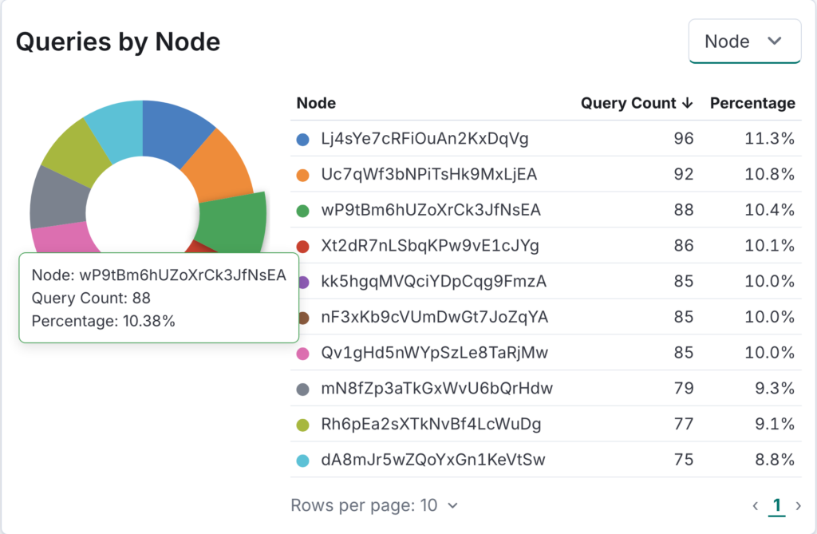Click the Queries by Node title
The width and height of the screenshot is (817, 534).
pyautogui.click(x=118, y=42)
